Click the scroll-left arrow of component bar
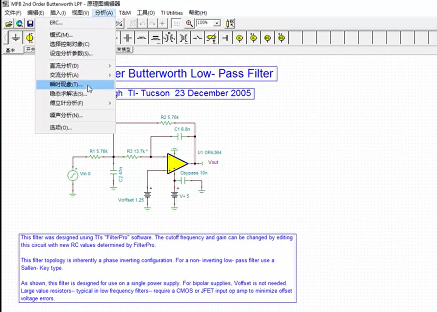Image resolution: width=437 pixels, height=312 pixels. click(x=5, y=38)
